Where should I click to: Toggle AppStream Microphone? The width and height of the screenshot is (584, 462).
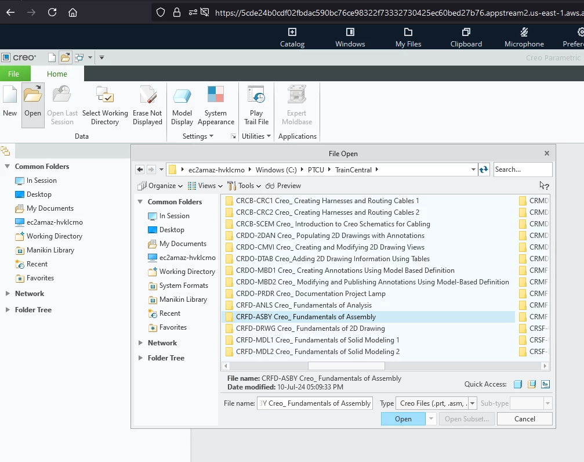point(524,37)
